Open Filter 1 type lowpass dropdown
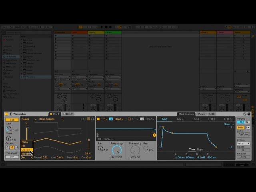Viewport: 256px width, 192px height. [104, 119]
